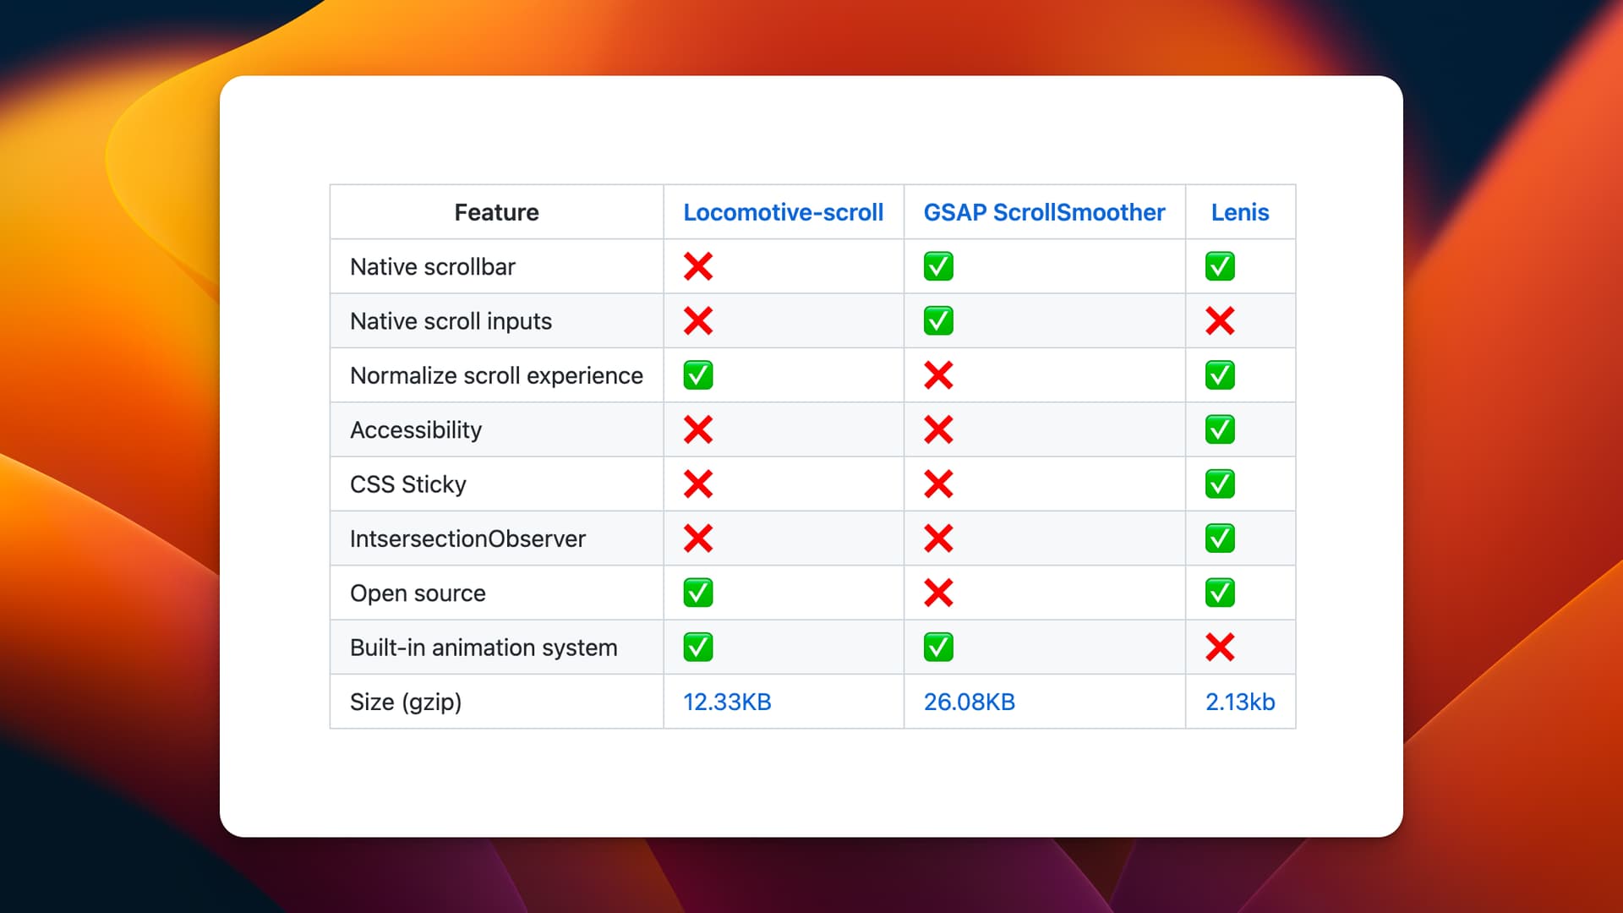The width and height of the screenshot is (1623, 913).
Task: Click the green check for Lenis IntsersectionObserver
Action: (1220, 539)
